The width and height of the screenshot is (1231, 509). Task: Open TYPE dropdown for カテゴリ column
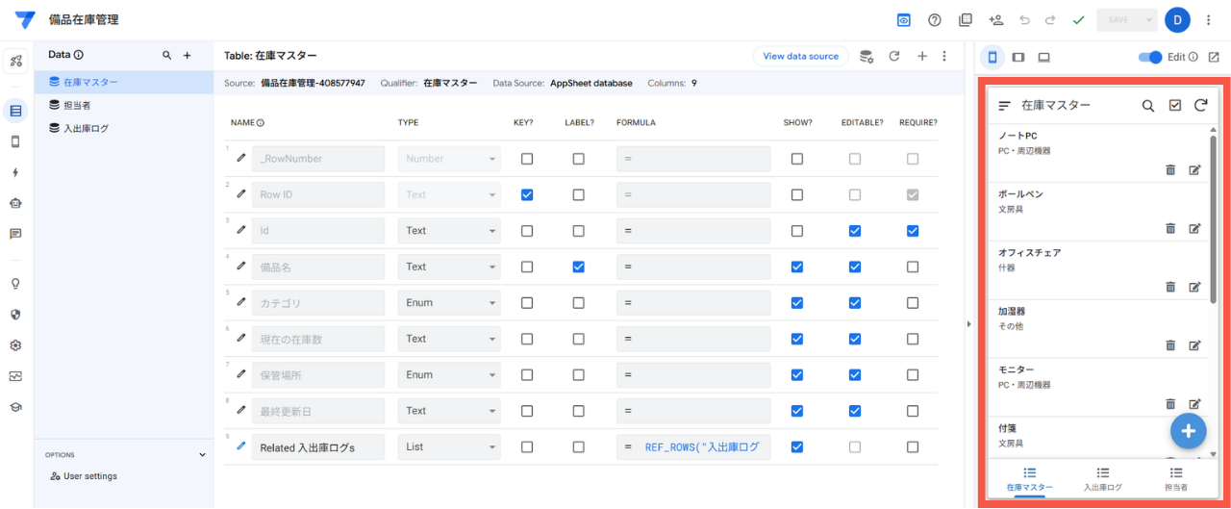pos(449,303)
